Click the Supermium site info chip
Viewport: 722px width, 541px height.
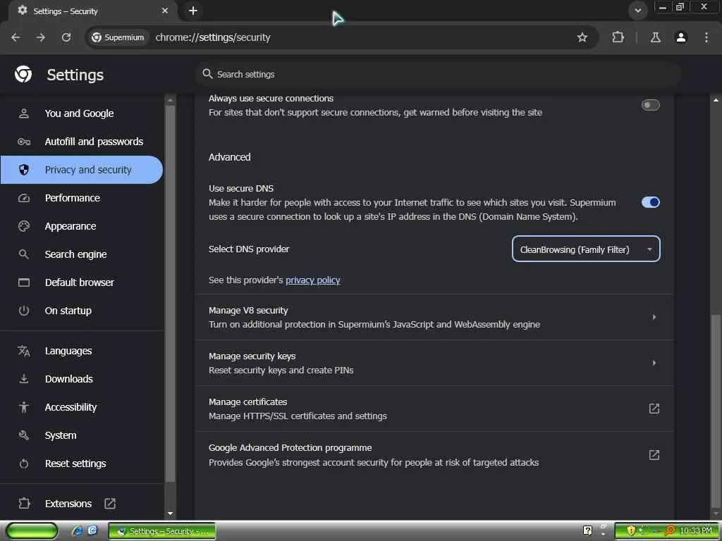(118, 37)
